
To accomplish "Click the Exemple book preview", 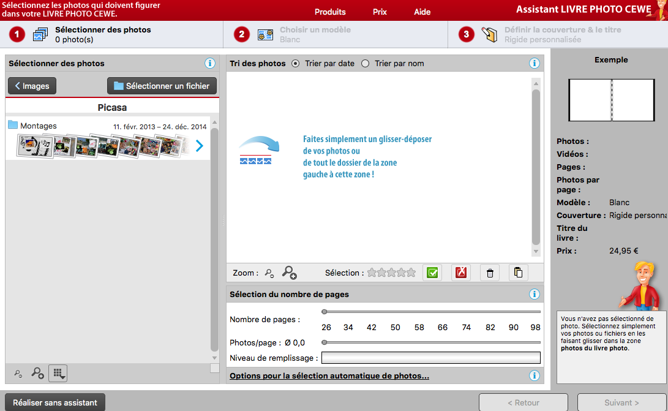I will (x=611, y=100).
